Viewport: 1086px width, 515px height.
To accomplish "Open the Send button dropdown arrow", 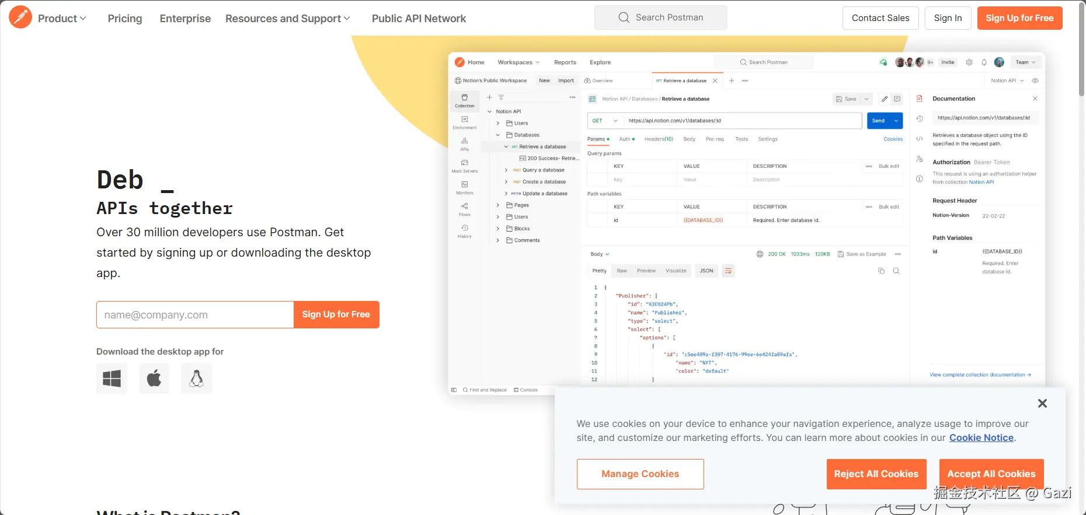I will click(896, 121).
